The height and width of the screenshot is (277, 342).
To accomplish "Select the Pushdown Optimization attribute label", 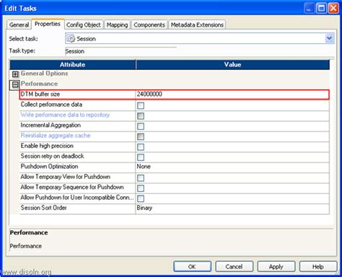I will pos(49,167).
